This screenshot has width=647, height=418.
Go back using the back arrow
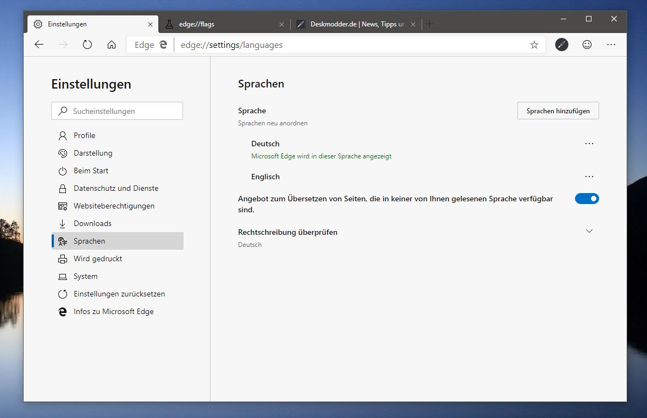(39, 45)
